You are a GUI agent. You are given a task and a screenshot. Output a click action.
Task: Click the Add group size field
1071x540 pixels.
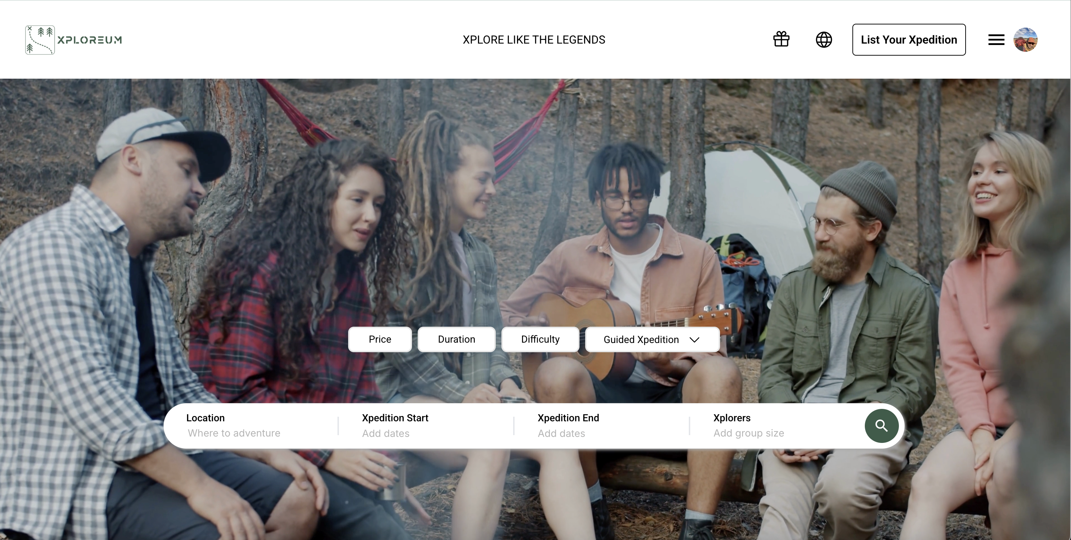tap(748, 433)
